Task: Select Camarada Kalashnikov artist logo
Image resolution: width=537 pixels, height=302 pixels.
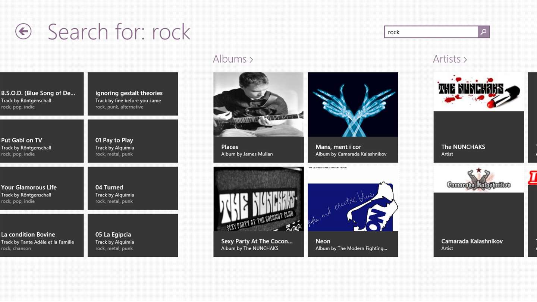Action: pyautogui.click(x=478, y=180)
